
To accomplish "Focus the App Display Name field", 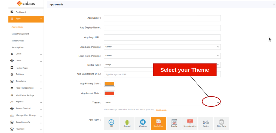I will point(162,28).
